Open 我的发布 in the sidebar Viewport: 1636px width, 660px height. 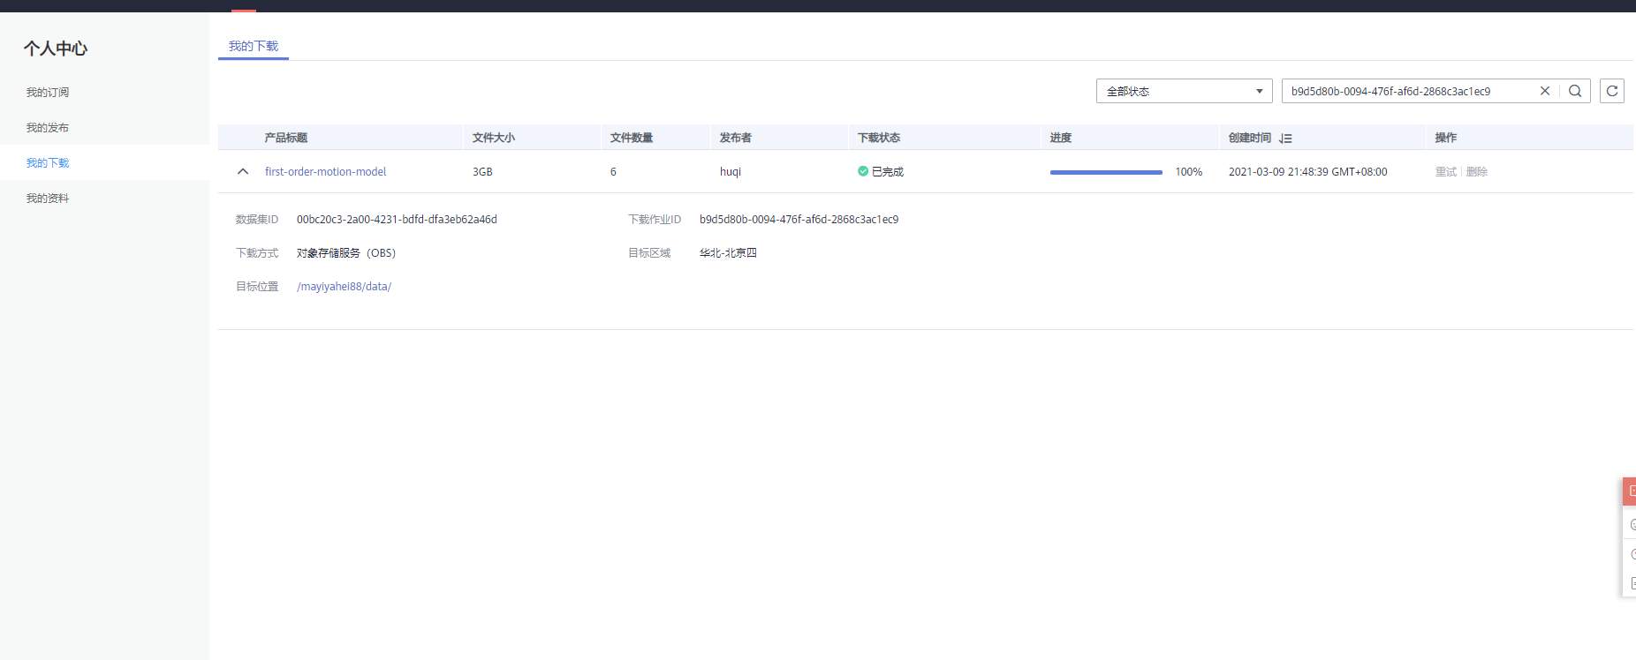click(48, 127)
